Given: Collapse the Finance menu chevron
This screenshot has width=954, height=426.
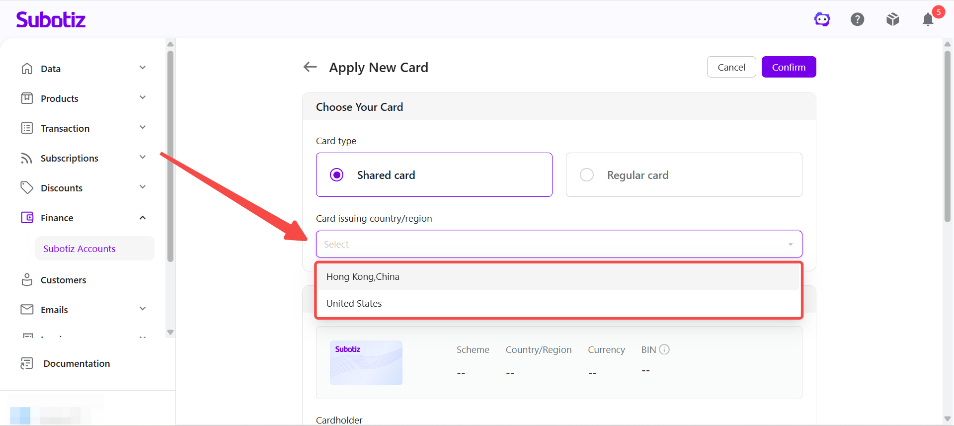Looking at the screenshot, I should [x=143, y=218].
